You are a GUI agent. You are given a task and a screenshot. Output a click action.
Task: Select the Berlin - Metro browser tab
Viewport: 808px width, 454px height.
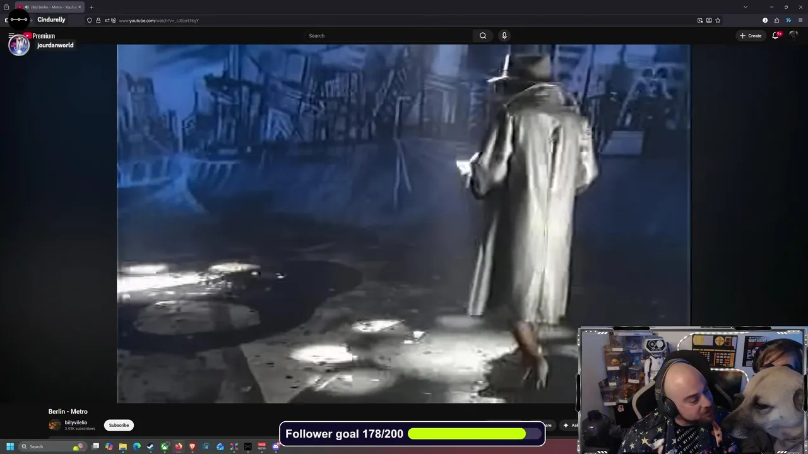[x=50, y=7]
